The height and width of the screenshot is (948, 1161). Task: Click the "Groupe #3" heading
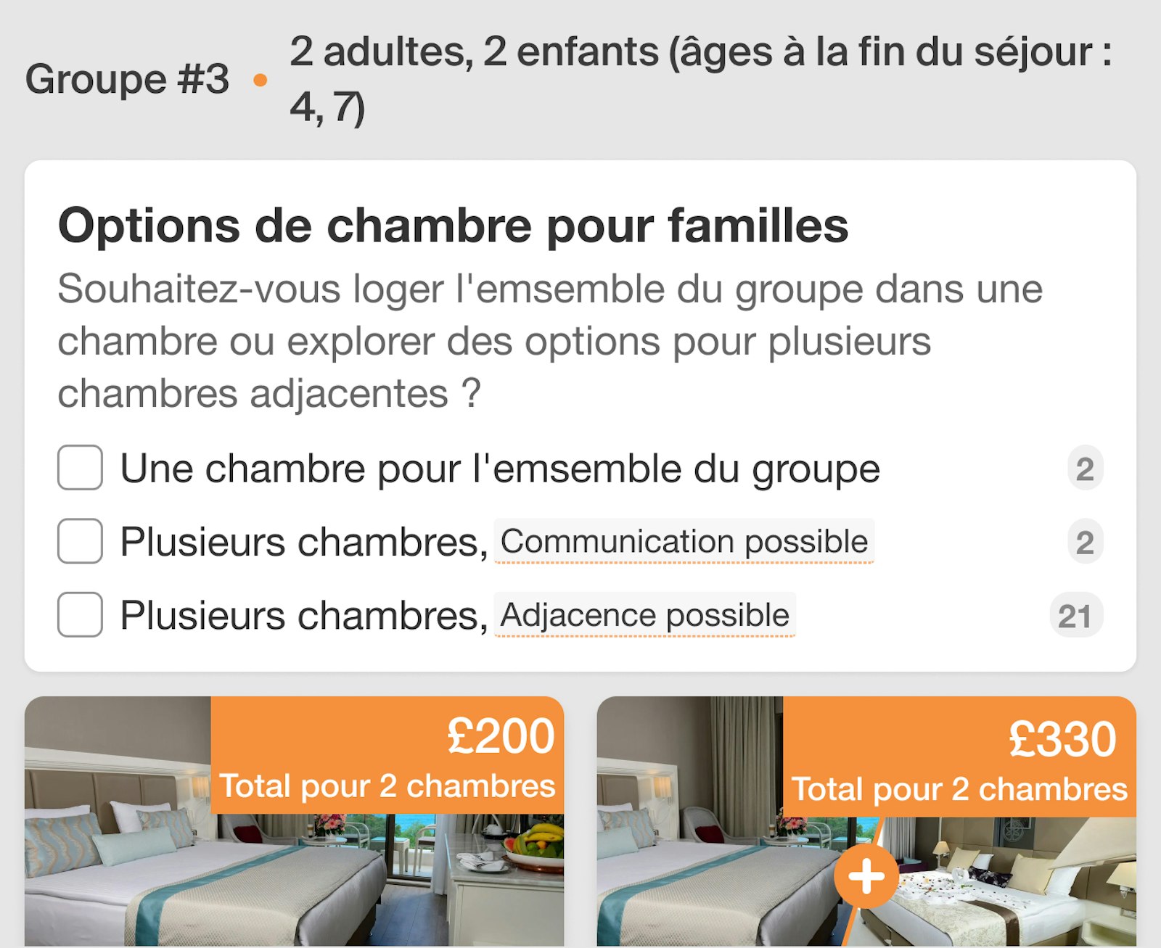pyautogui.click(x=127, y=79)
